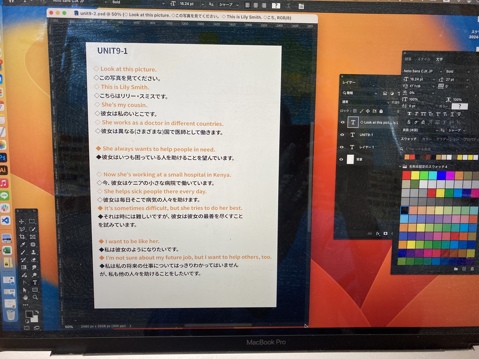The height and width of the screenshot is (359, 479).
Task: Select the Horizontal Type tool
Action: coord(35,282)
